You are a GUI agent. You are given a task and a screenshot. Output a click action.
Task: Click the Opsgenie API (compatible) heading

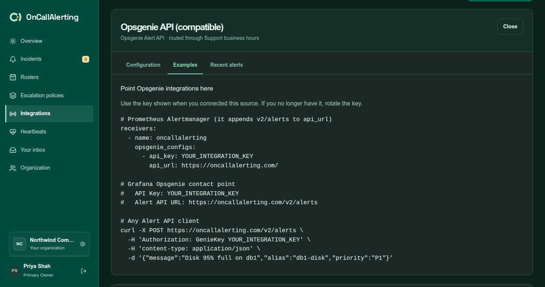172,27
